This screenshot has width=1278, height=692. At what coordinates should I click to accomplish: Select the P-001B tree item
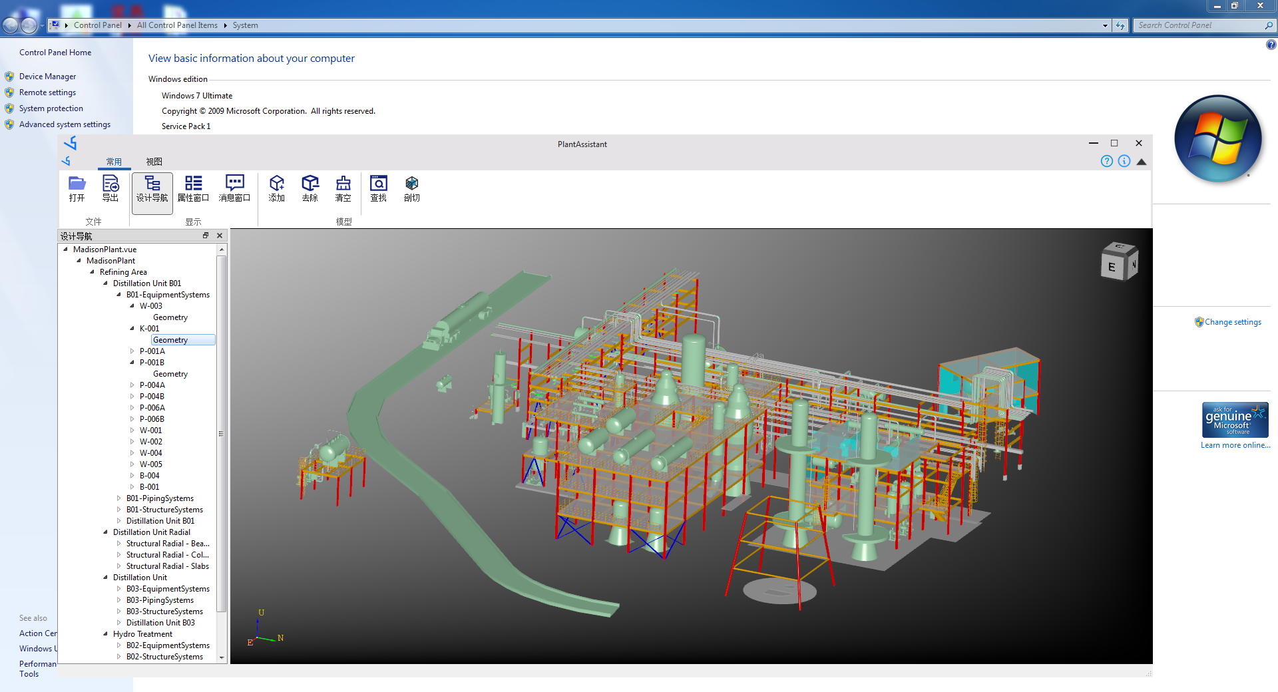(x=152, y=363)
